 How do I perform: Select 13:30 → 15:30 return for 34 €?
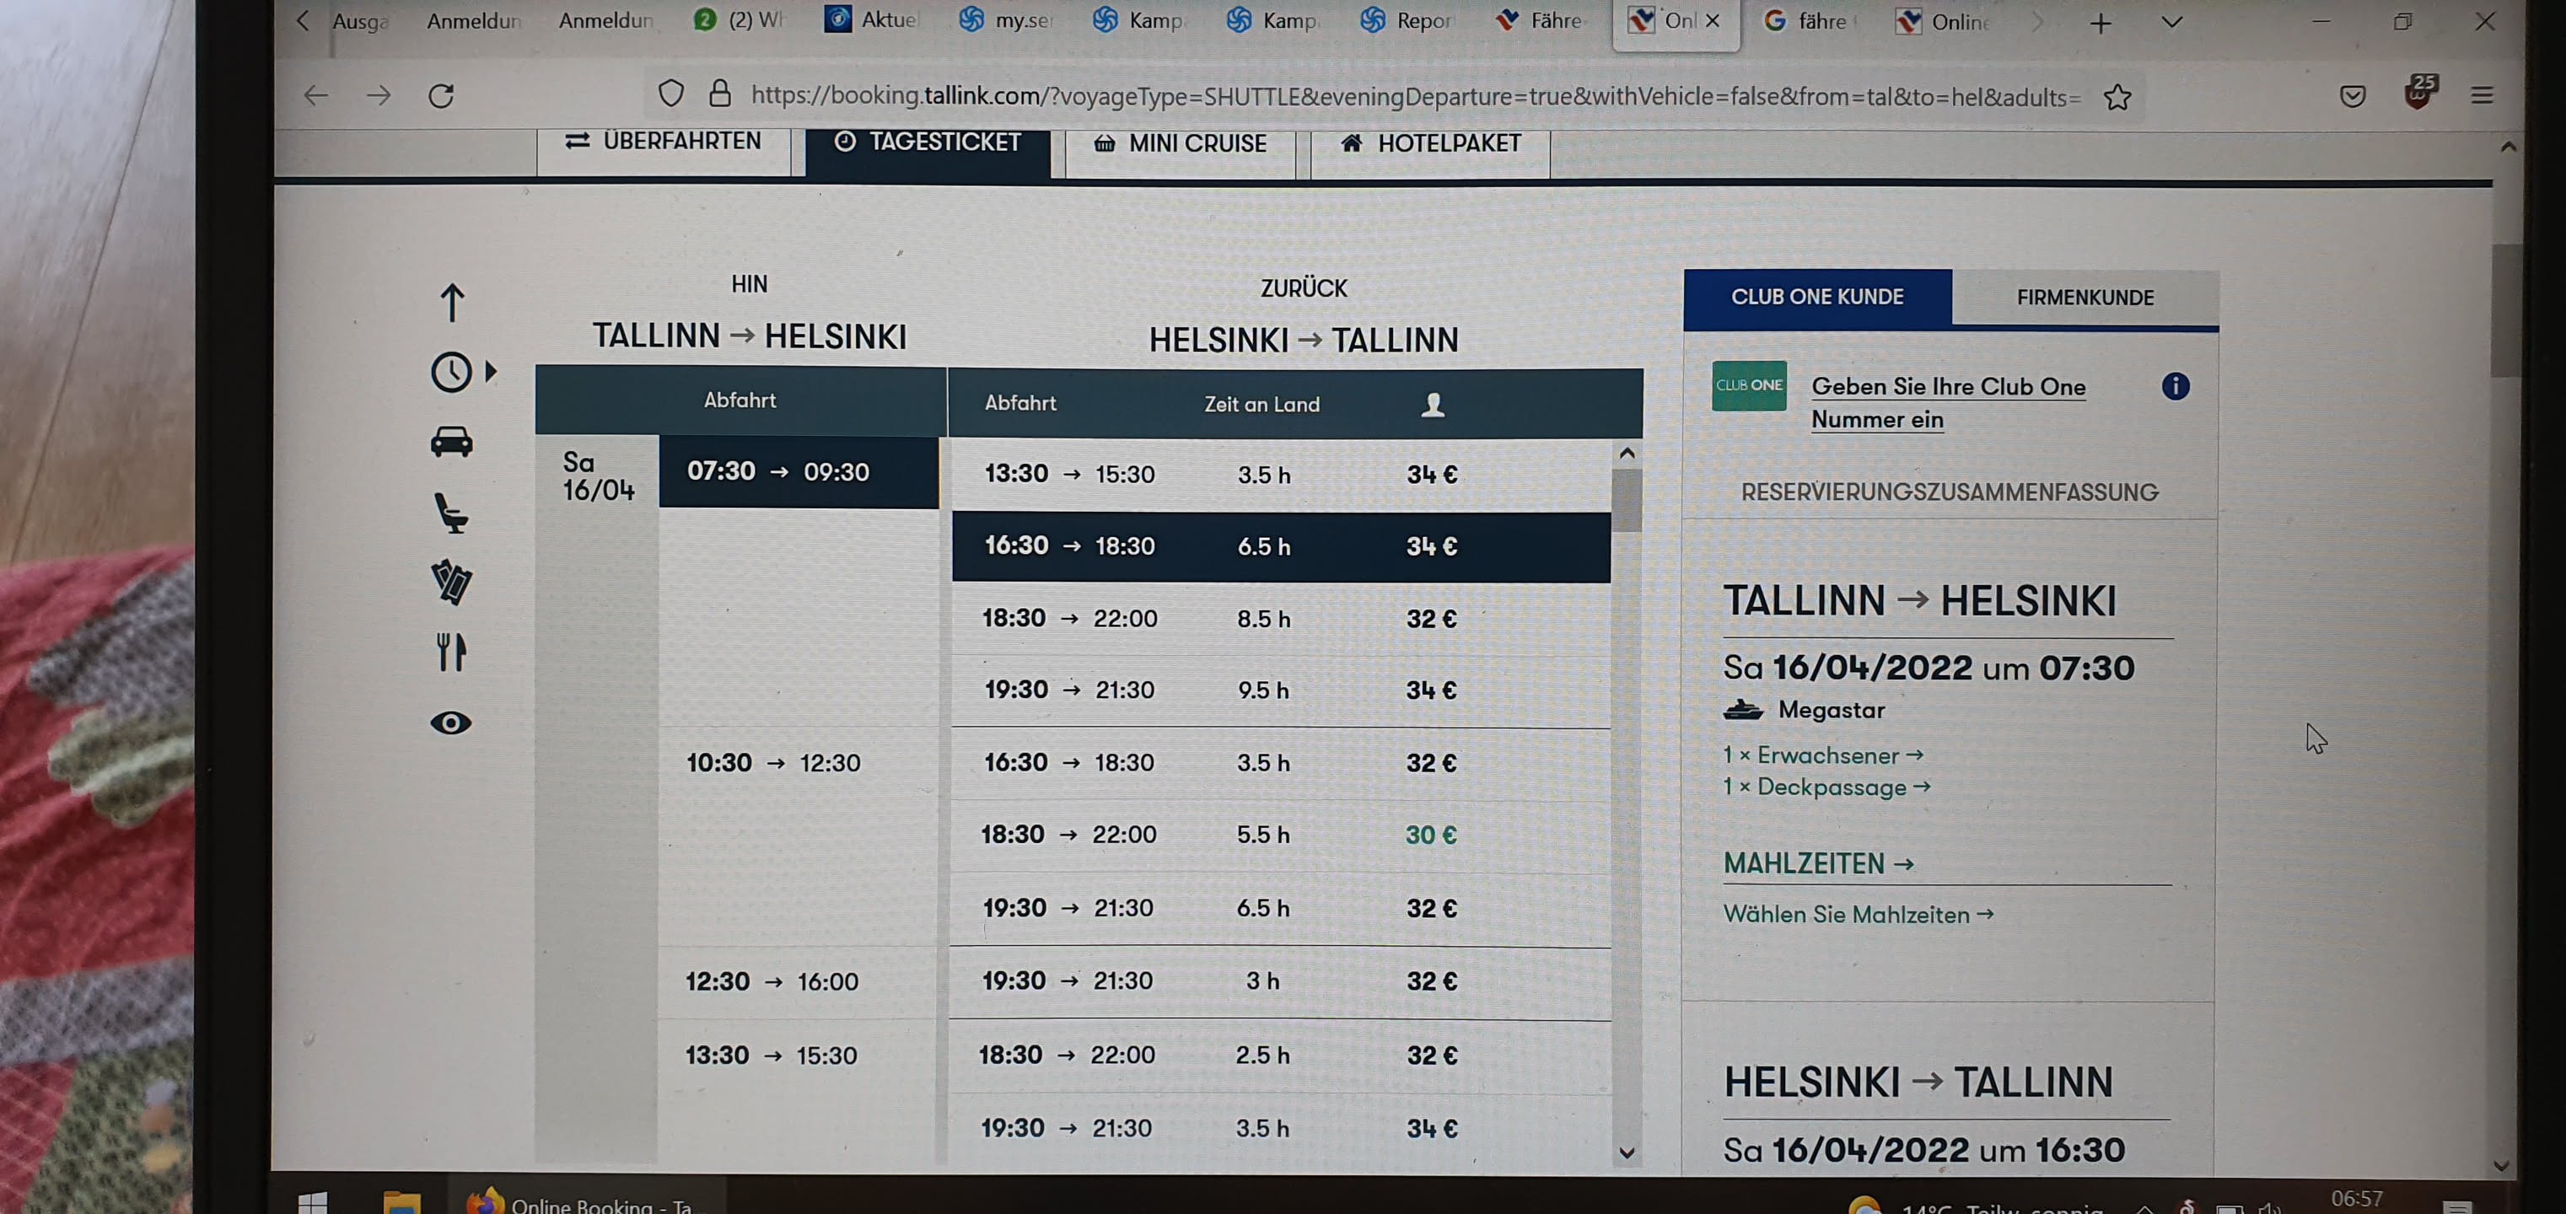click(1280, 474)
